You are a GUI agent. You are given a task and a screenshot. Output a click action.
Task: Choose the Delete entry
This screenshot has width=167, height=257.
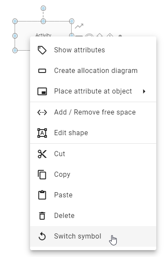tap(93, 216)
